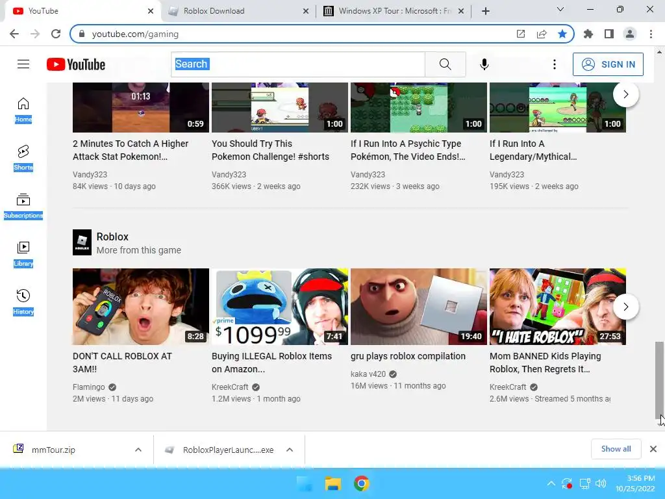
Task: Show next videos in Roblox row
Action: [626, 307]
